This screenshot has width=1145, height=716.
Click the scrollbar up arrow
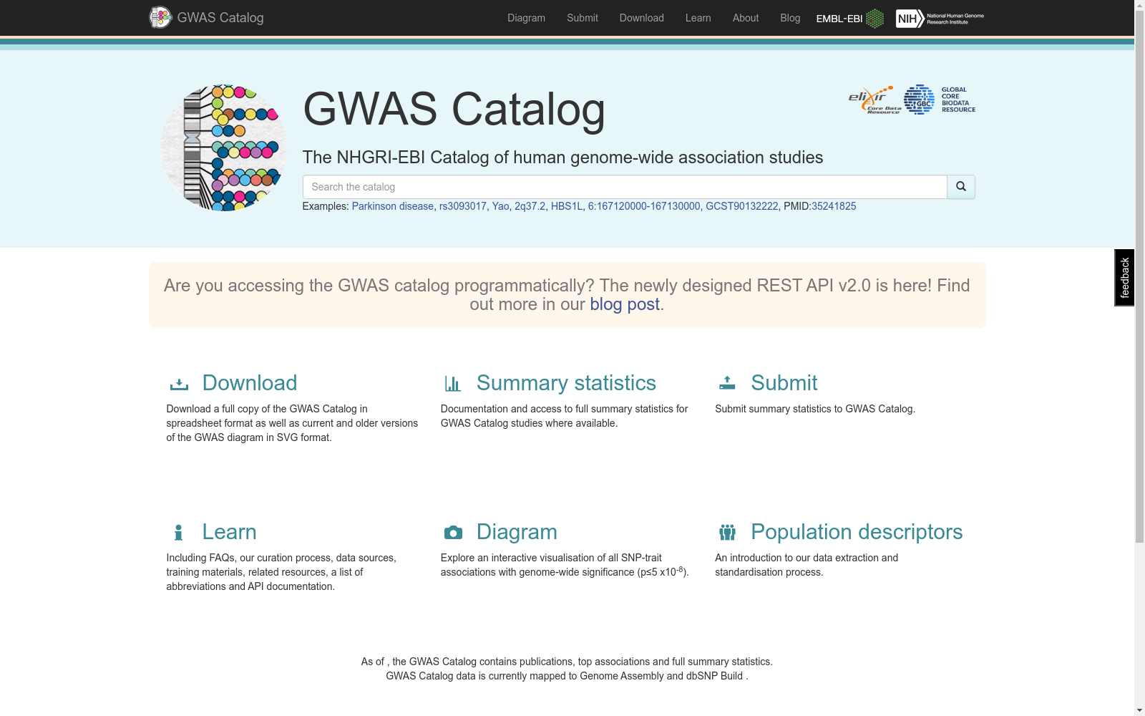pyautogui.click(x=1139, y=5)
